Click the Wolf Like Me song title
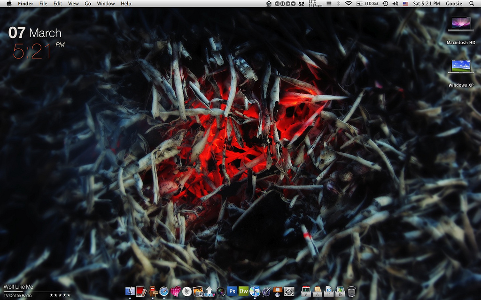The width and height of the screenshot is (481, 300). pos(18,287)
